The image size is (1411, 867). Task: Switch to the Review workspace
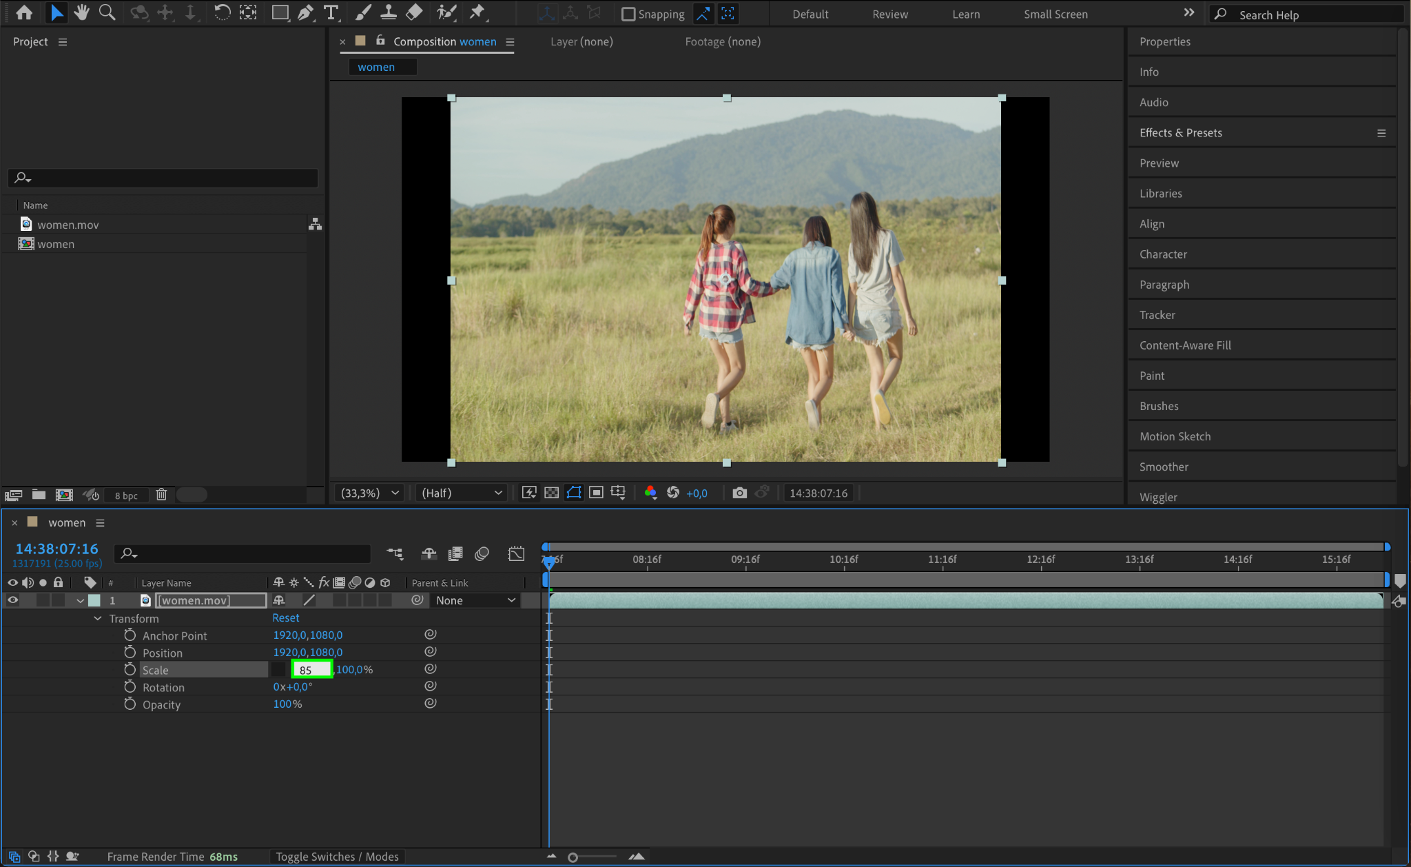[890, 14]
